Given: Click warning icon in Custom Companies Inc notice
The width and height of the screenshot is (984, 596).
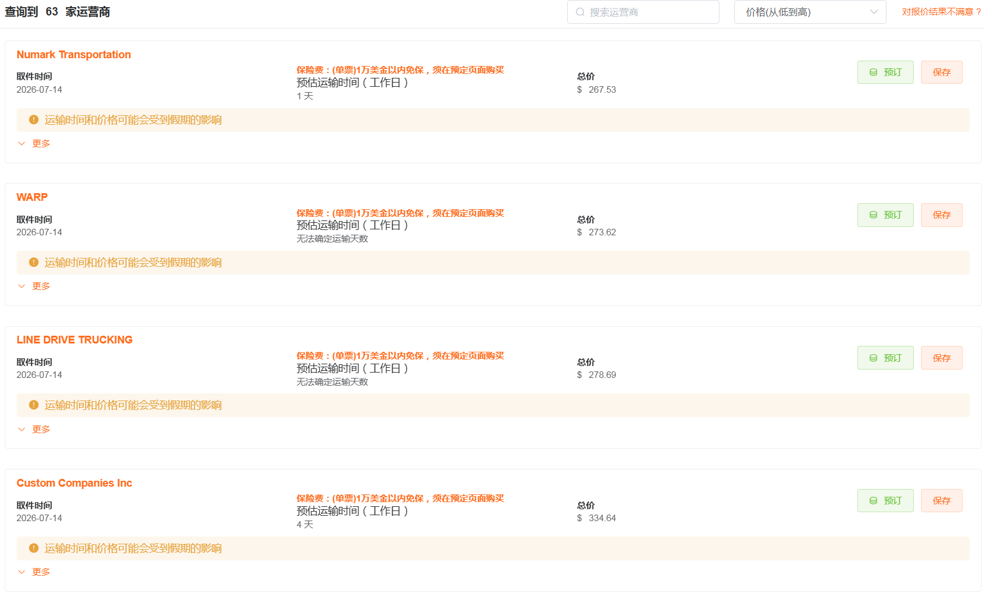Looking at the screenshot, I should [34, 548].
